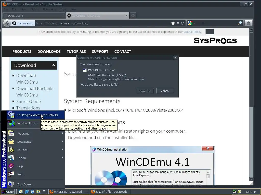Click the Settings gear icon
The image size is (261, 195).
[x=11, y=150]
